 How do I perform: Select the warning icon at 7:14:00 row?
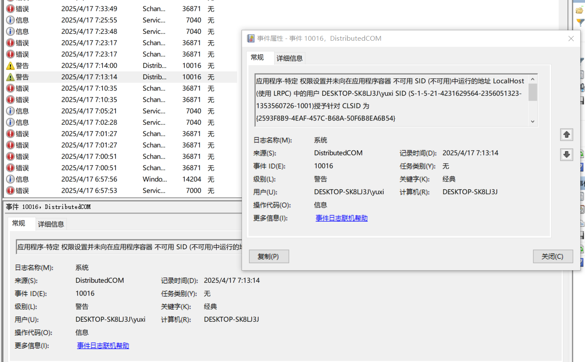pyautogui.click(x=10, y=66)
